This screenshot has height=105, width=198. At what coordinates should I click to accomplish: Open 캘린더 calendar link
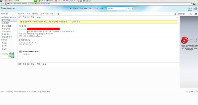coord(4,49)
